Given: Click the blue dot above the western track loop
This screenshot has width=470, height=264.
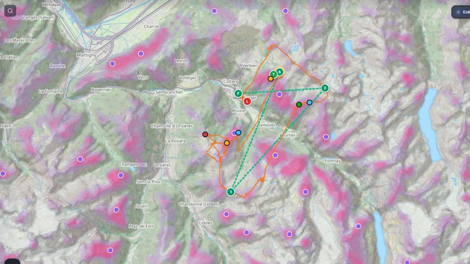Looking at the screenshot, I should [238, 133].
